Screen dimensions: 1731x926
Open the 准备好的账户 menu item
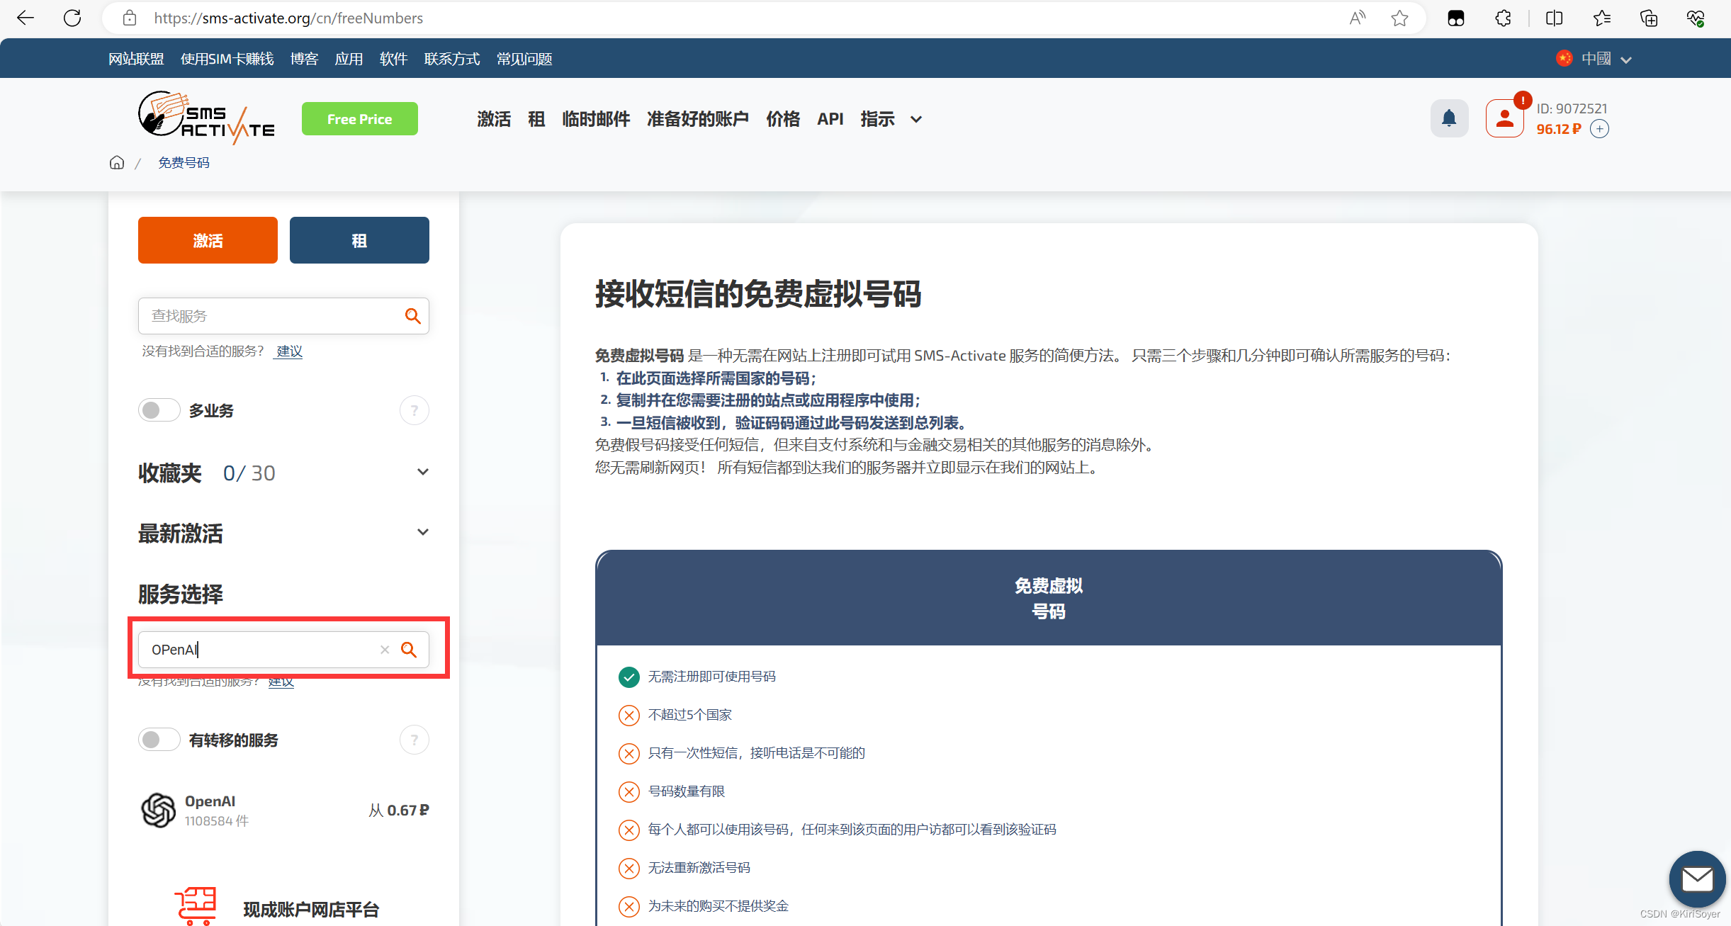tap(698, 119)
